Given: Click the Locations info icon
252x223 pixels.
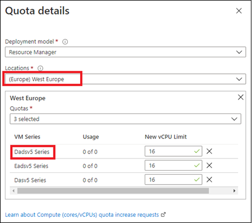Looking at the screenshot, I should tap(40, 68).
